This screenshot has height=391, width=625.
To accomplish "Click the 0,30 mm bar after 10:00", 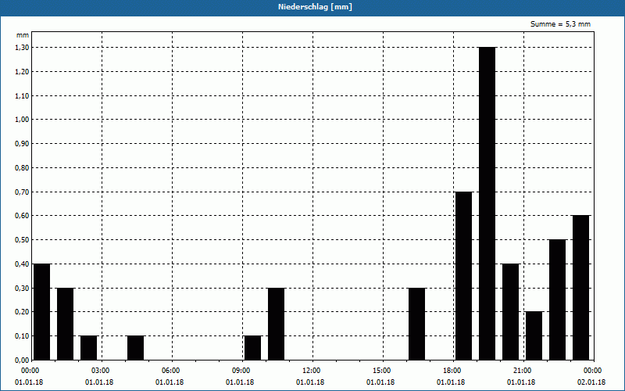I will pyautogui.click(x=277, y=324).
